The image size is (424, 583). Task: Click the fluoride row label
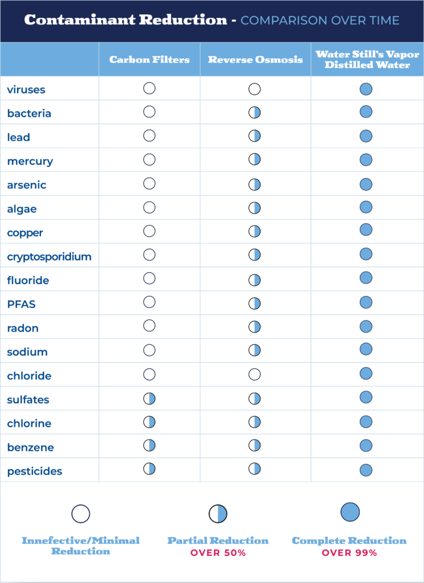(28, 280)
